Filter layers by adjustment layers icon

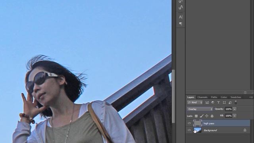(x=213, y=102)
